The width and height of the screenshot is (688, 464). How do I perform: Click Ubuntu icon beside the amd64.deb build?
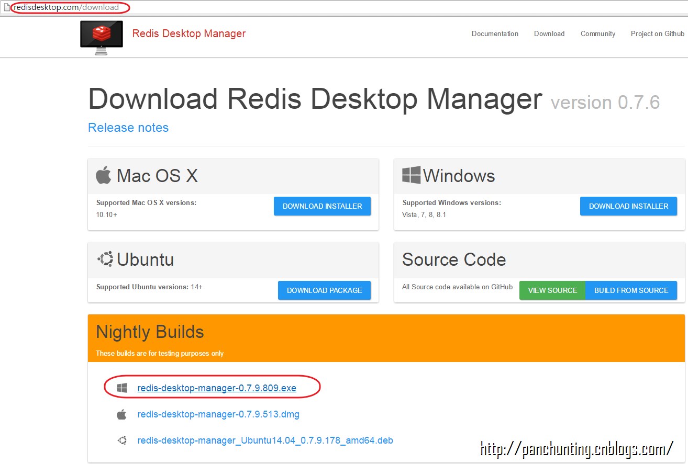tap(122, 440)
